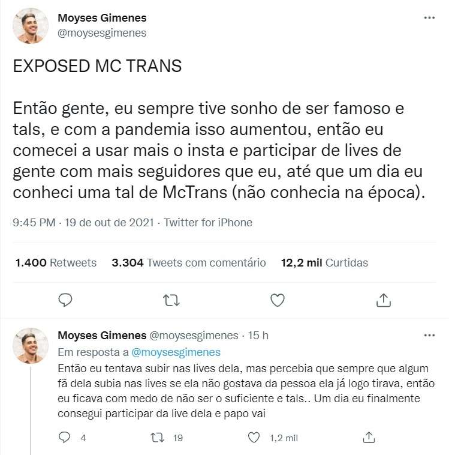449x455 pixels.
Task: View the 1.400 Retweets list
Action: point(56,262)
